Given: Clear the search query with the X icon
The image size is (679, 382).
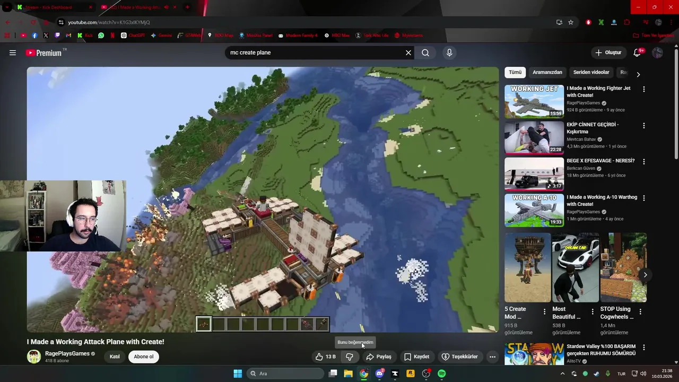Looking at the screenshot, I should [408, 53].
